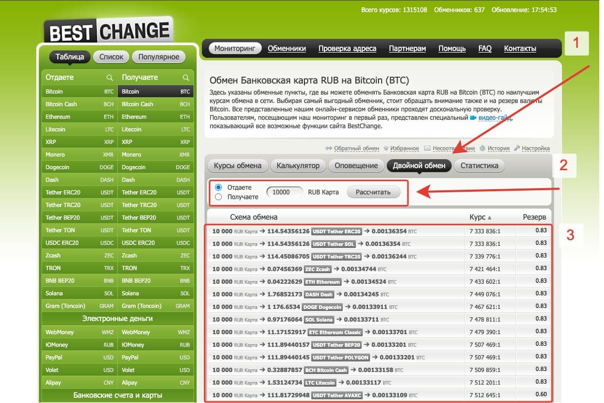
Task: Click the Избранное link
Action: coord(404,149)
